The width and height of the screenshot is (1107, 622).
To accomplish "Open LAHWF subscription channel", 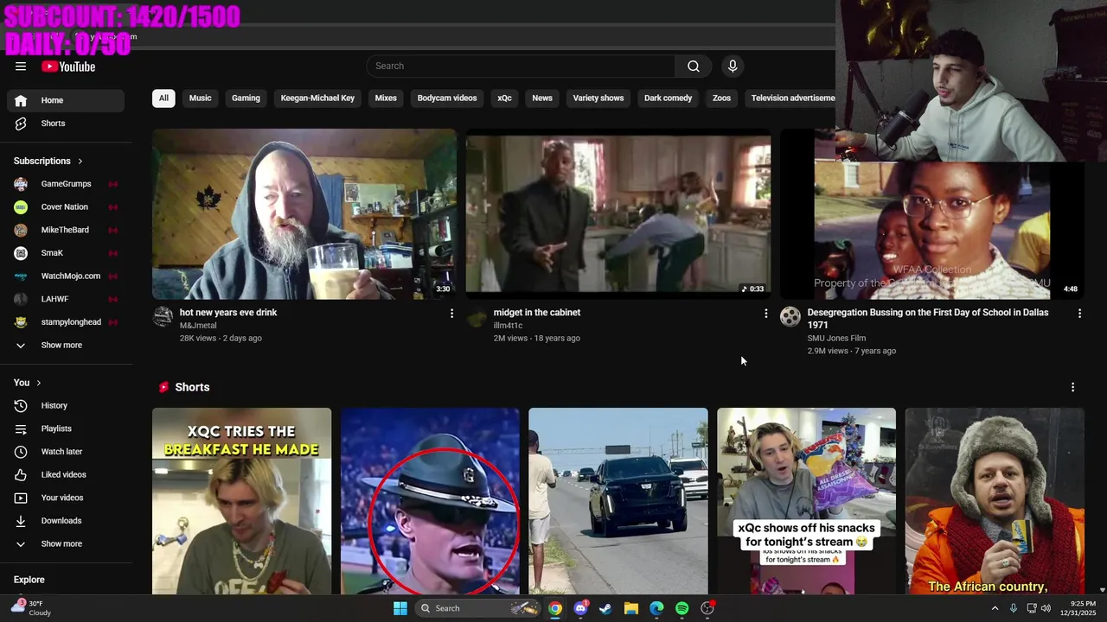I will click(66, 299).
